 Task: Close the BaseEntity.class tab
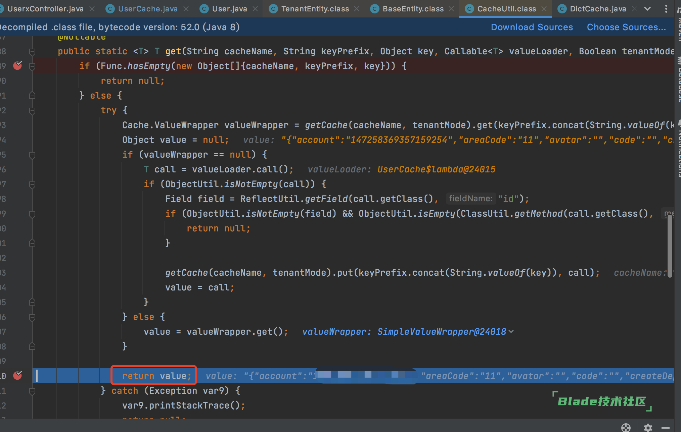coord(452,9)
